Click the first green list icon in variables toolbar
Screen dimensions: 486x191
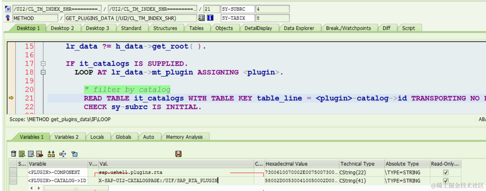22,154
